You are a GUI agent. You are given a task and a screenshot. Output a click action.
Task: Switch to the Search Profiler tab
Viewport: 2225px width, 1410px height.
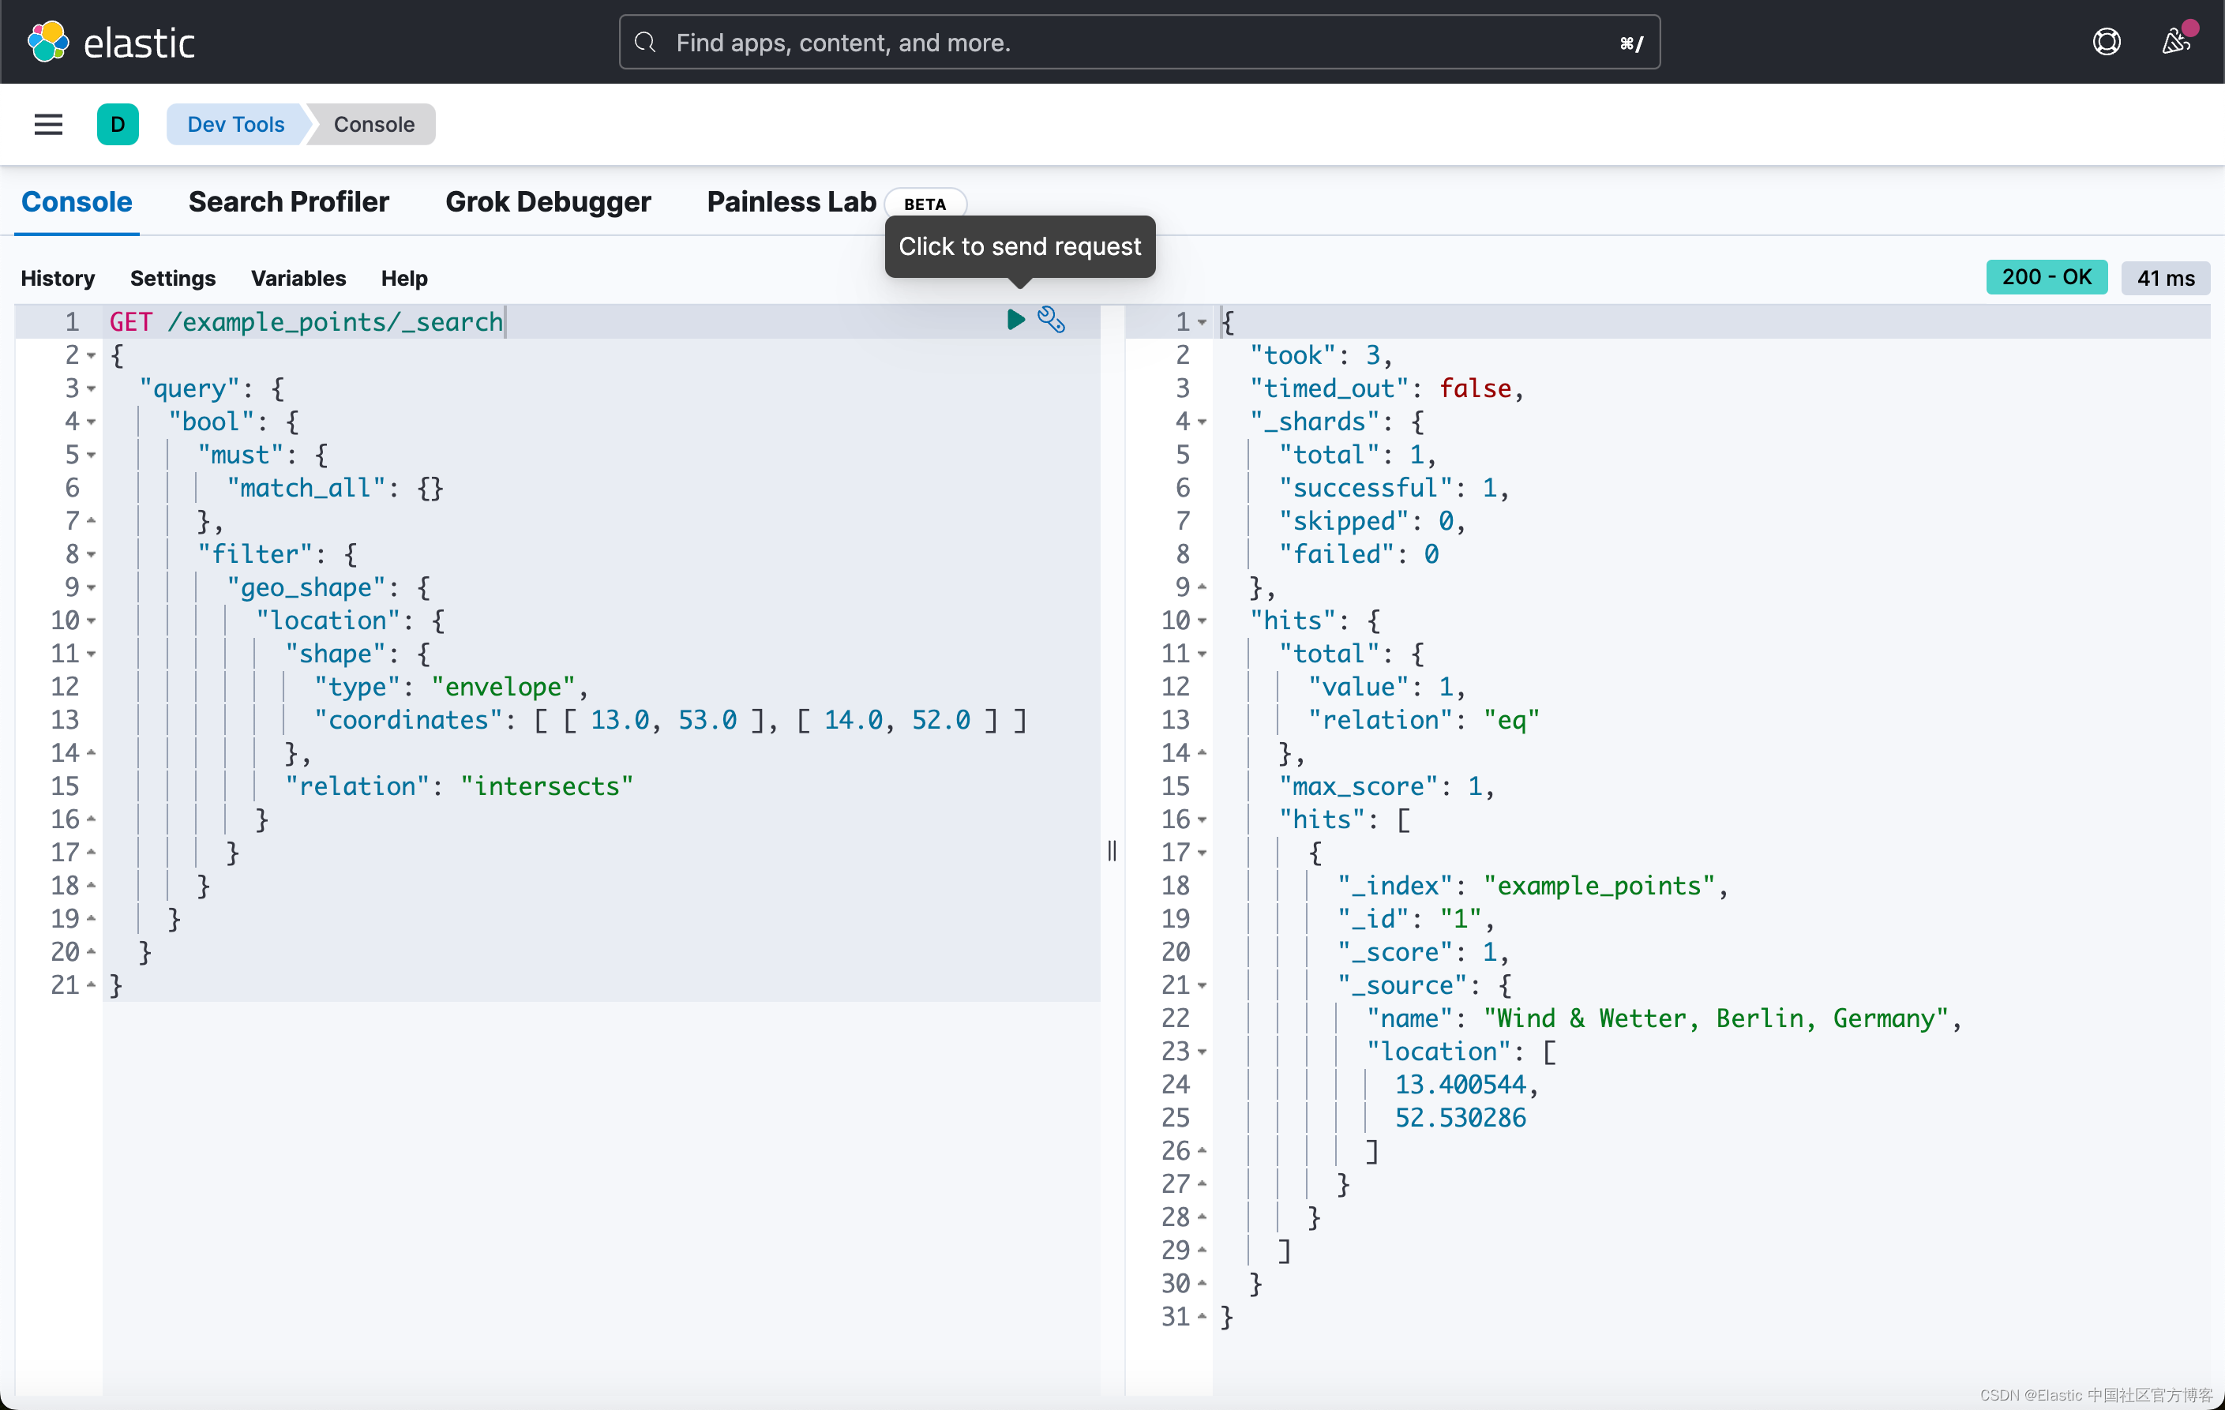click(289, 201)
